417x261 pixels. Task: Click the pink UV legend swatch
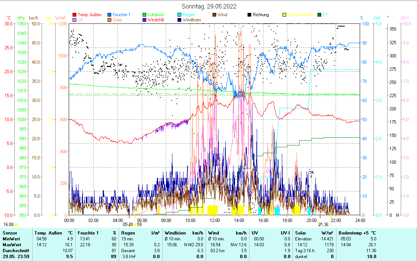click(74, 20)
